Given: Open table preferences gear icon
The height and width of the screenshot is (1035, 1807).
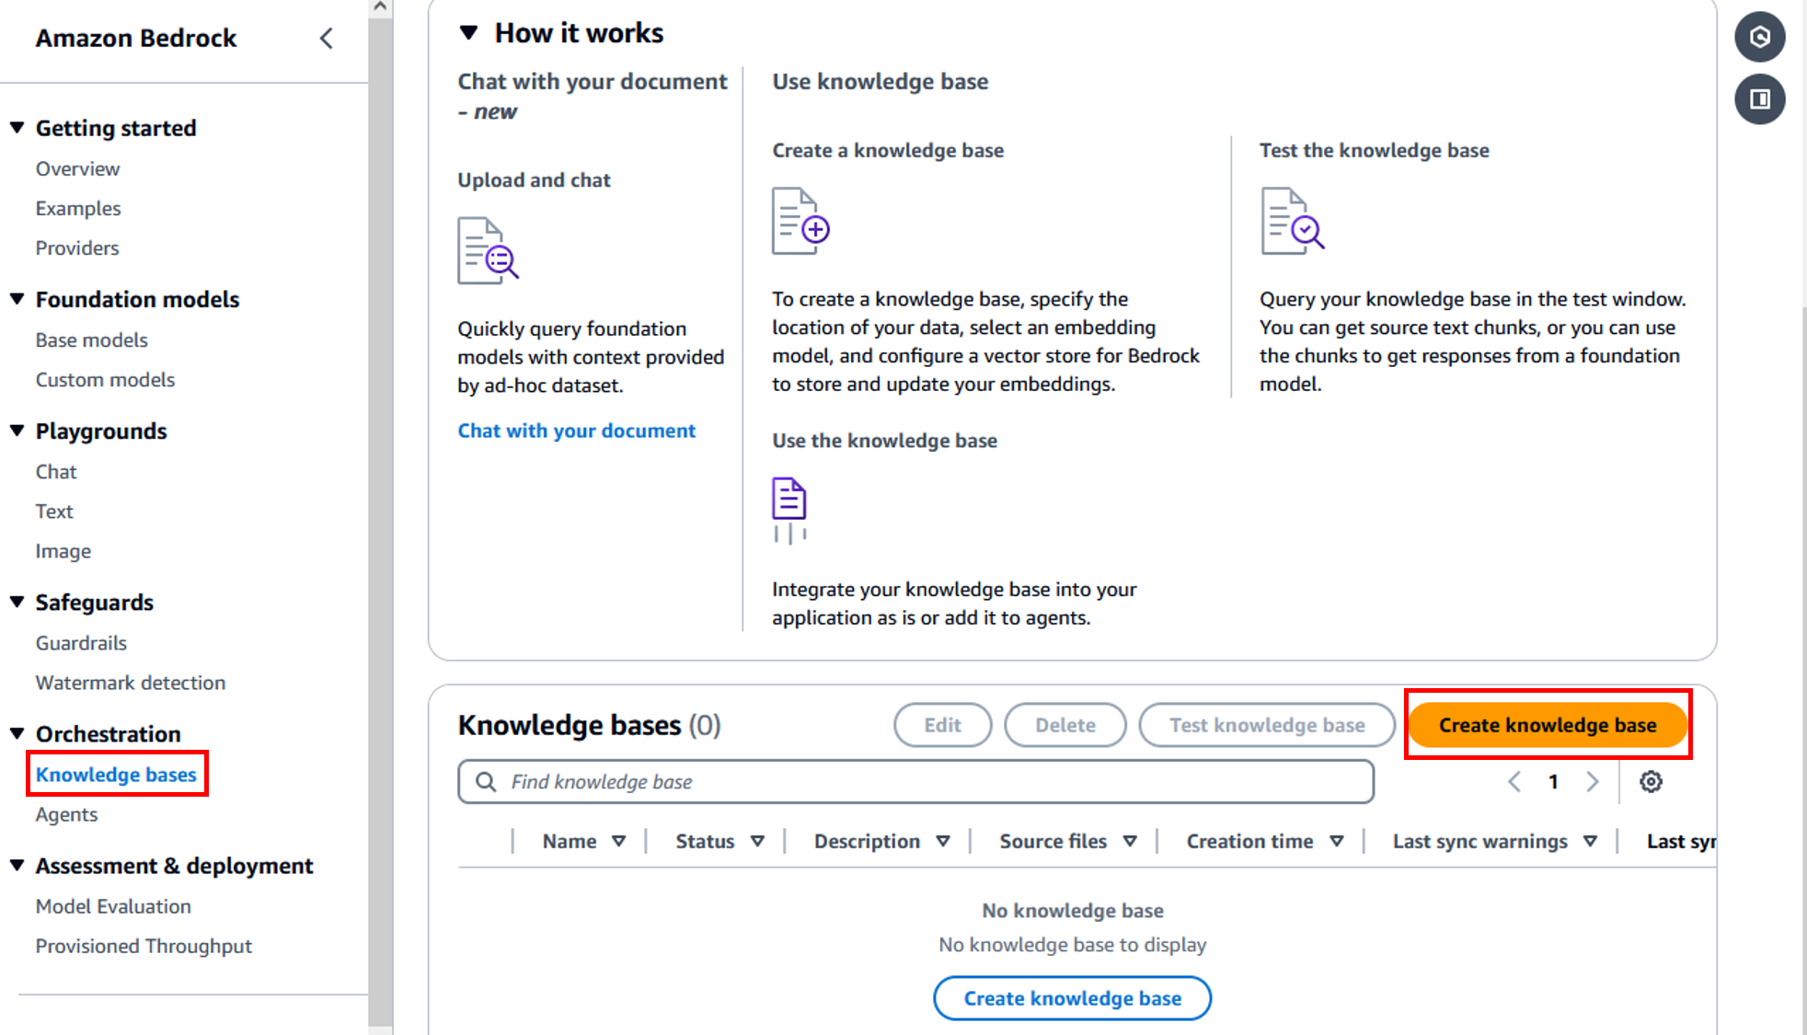Looking at the screenshot, I should click(x=1651, y=782).
